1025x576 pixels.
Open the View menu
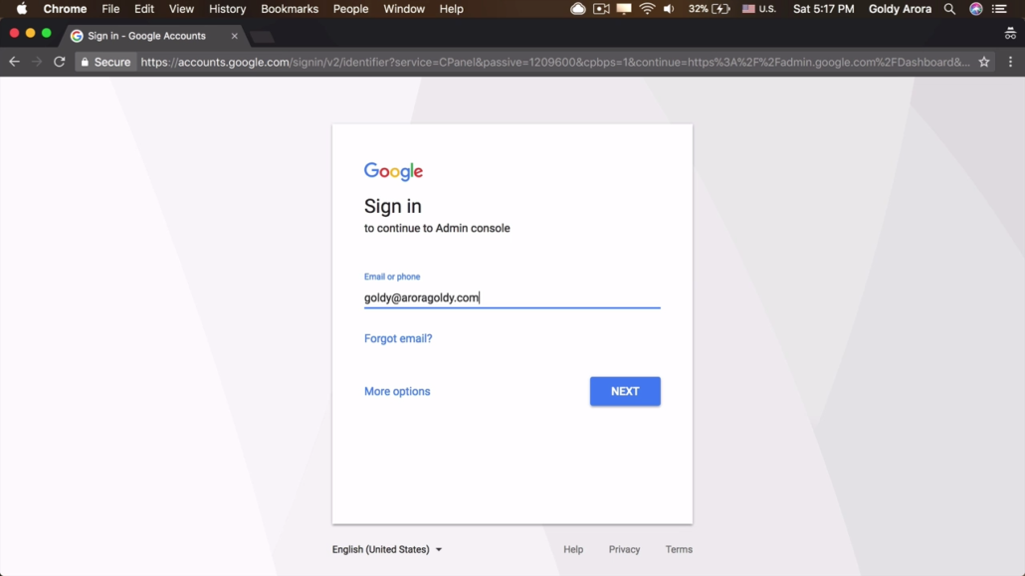tap(181, 9)
